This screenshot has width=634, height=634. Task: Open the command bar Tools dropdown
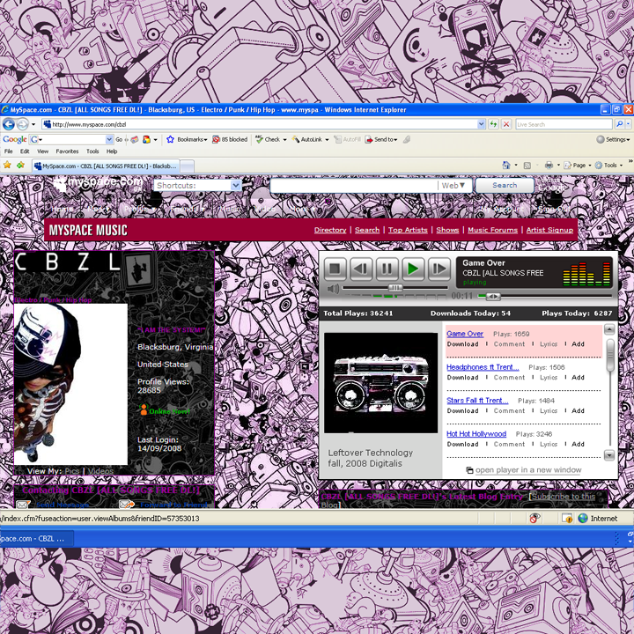click(608, 165)
